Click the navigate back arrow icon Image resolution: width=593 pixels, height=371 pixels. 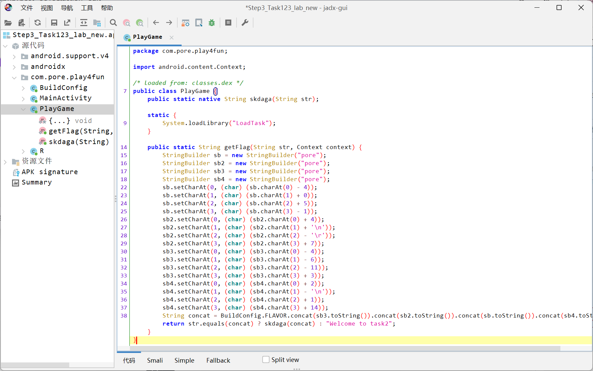point(156,23)
